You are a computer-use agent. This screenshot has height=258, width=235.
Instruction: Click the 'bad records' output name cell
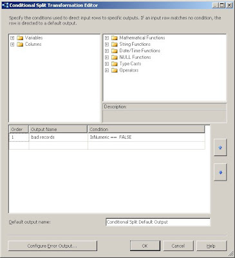click(x=59, y=137)
